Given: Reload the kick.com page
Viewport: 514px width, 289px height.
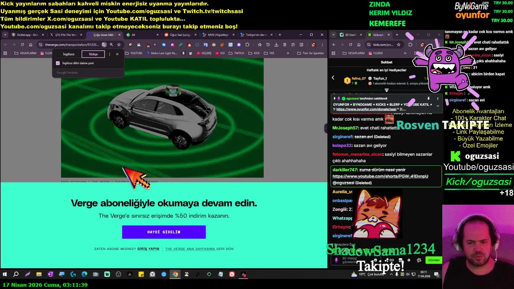Looking at the screenshot, I should click(x=351, y=45).
